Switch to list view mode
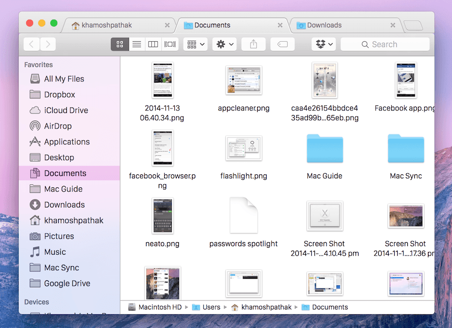This screenshot has height=328, width=452. (137, 44)
